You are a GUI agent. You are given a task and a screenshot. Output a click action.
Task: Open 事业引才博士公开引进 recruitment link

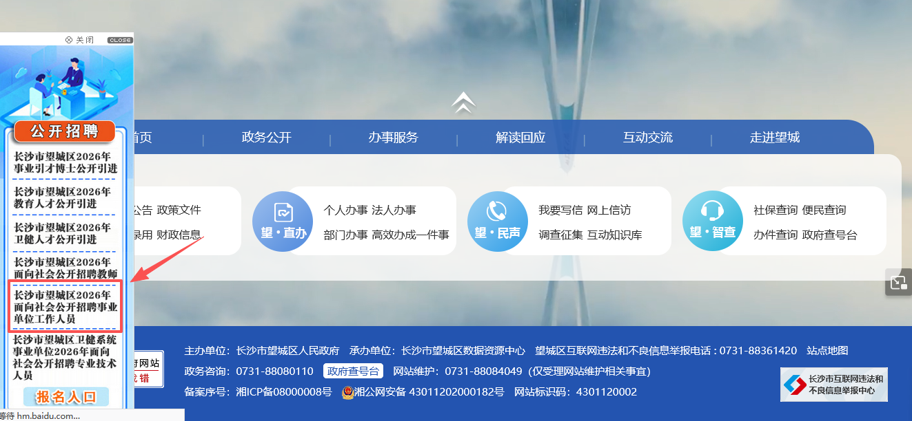[65, 162]
